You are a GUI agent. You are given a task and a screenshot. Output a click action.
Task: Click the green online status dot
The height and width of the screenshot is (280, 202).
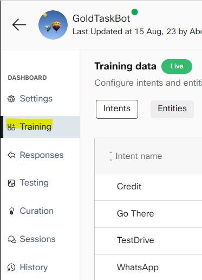134,12
